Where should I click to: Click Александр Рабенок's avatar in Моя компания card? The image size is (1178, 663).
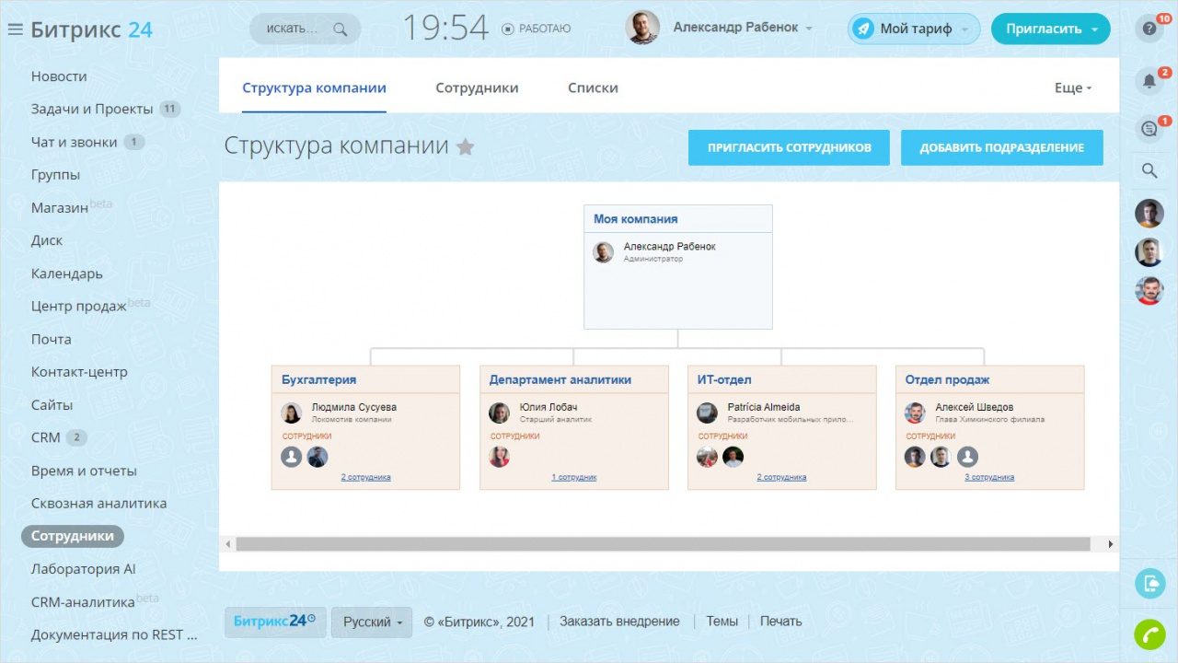pos(604,252)
